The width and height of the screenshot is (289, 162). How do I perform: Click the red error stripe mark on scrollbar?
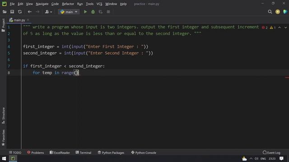point(287,77)
